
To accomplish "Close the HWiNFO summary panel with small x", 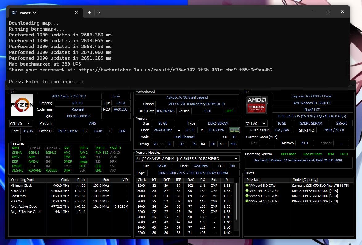I will click(x=353, y=85).
